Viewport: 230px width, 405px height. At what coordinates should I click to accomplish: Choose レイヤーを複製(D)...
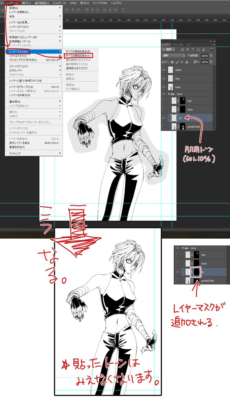20,12
